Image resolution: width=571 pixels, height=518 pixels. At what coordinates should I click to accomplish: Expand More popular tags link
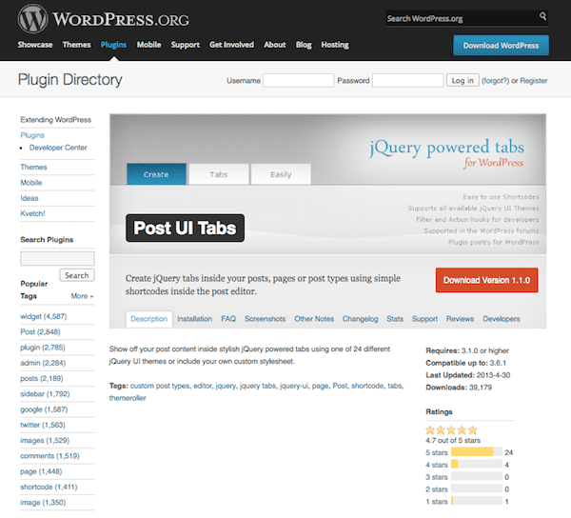pyautogui.click(x=82, y=296)
